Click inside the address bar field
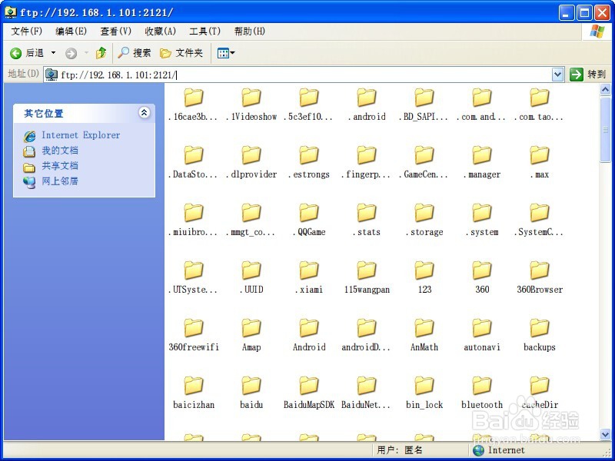615x461 pixels. pyautogui.click(x=298, y=75)
